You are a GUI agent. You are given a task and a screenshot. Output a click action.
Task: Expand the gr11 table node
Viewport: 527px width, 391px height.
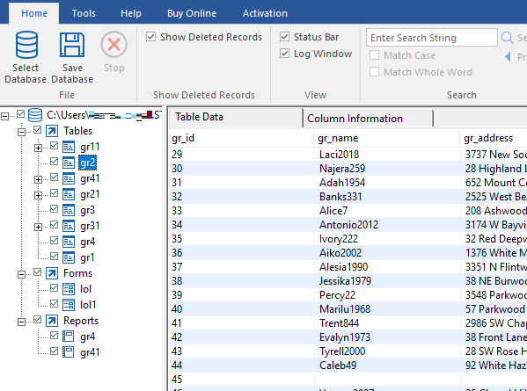tap(39, 148)
